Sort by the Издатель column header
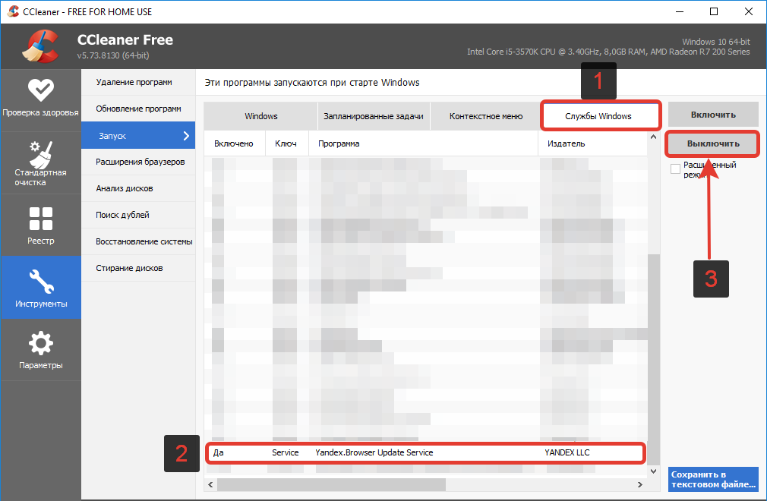767x501 pixels. point(565,143)
